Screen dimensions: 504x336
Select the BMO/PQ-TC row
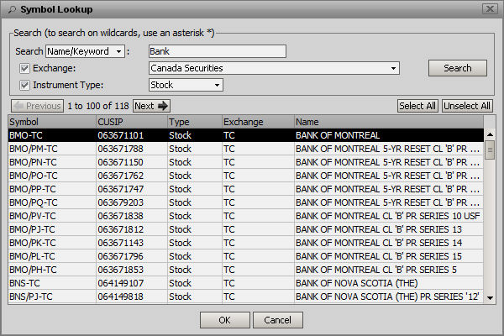point(246,202)
